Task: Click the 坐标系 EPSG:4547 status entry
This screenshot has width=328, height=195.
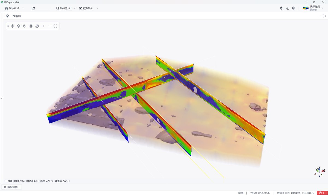Action: (260, 193)
